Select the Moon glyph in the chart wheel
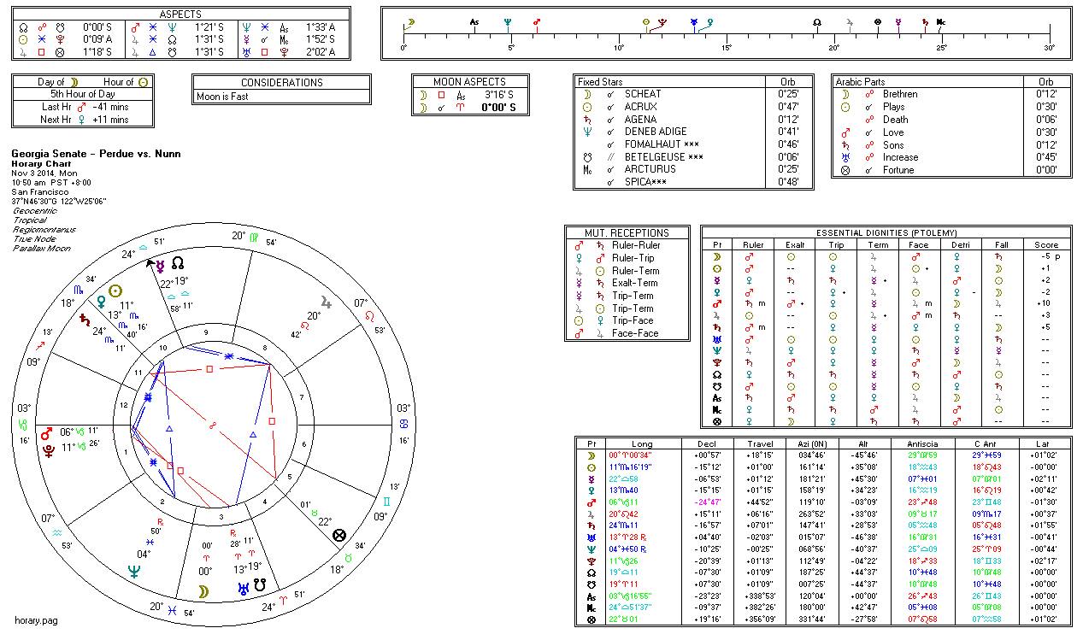Screen dimensions: 1083x634 pyautogui.click(x=203, y=591)
